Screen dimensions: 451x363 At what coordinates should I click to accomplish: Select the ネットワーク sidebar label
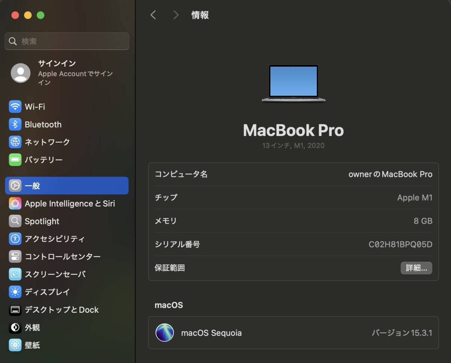click(47, 142)
